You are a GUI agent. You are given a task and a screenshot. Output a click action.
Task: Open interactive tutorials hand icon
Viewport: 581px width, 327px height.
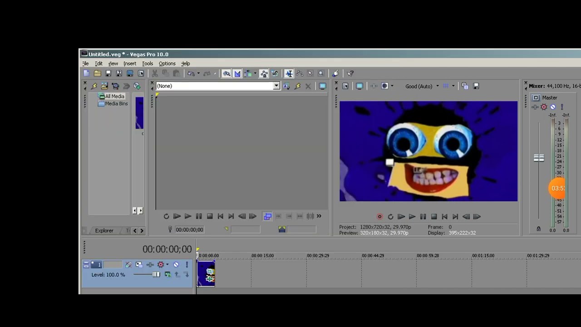pyautogui.click(x=335, y=73)
